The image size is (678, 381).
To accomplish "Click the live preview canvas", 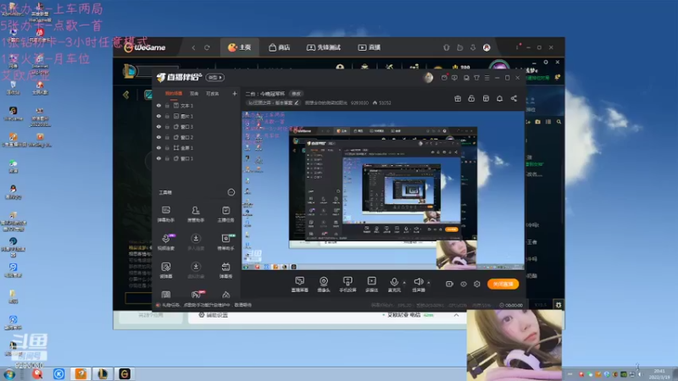I will pos(383,191).
